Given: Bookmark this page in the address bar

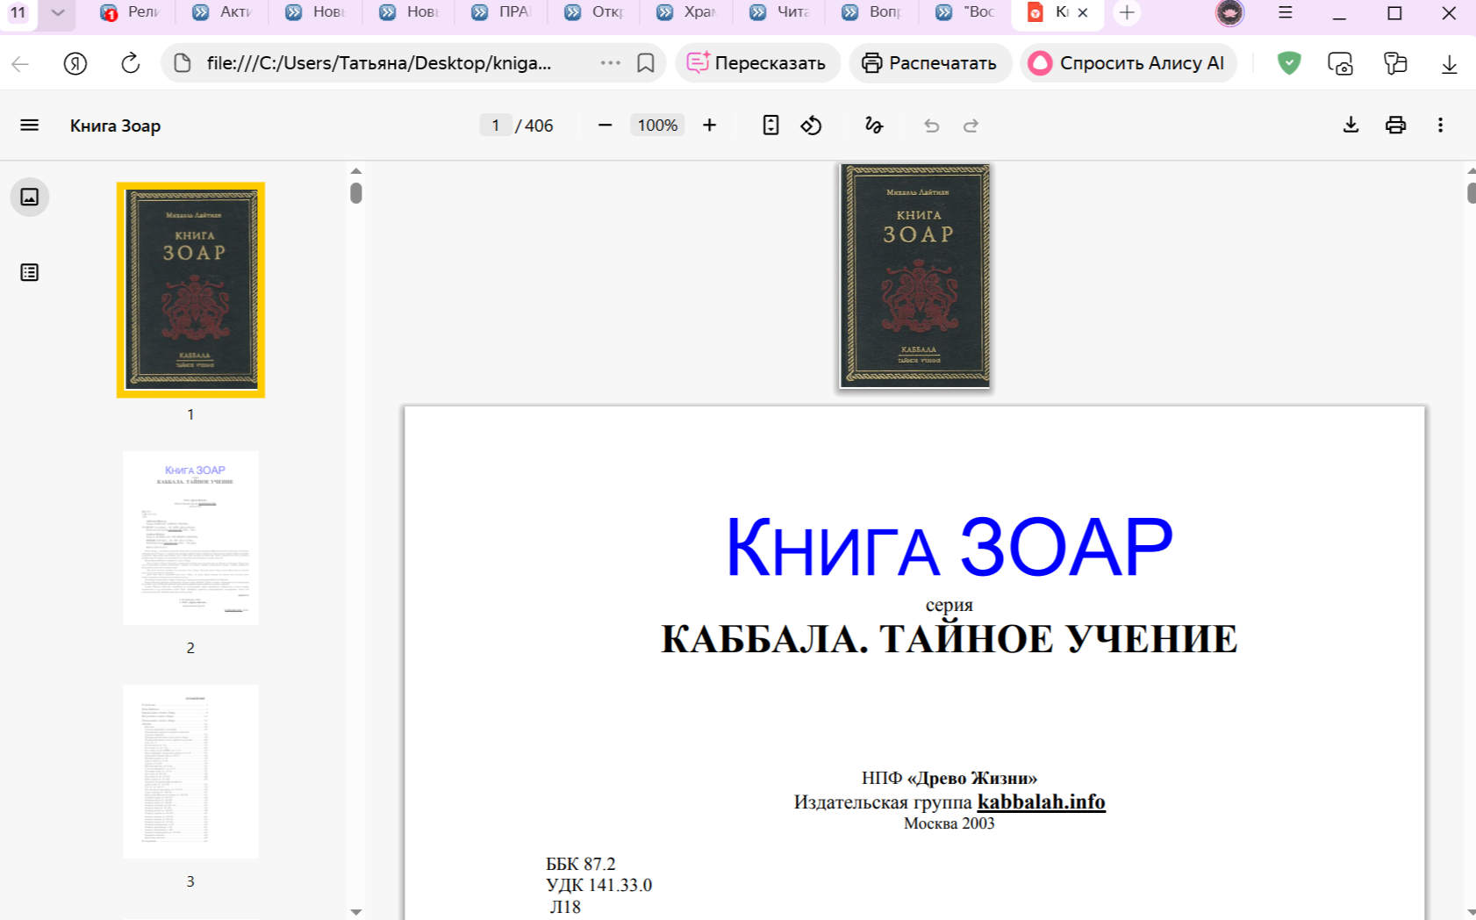Looking at the screenshot, I should [x=646, y=63].
